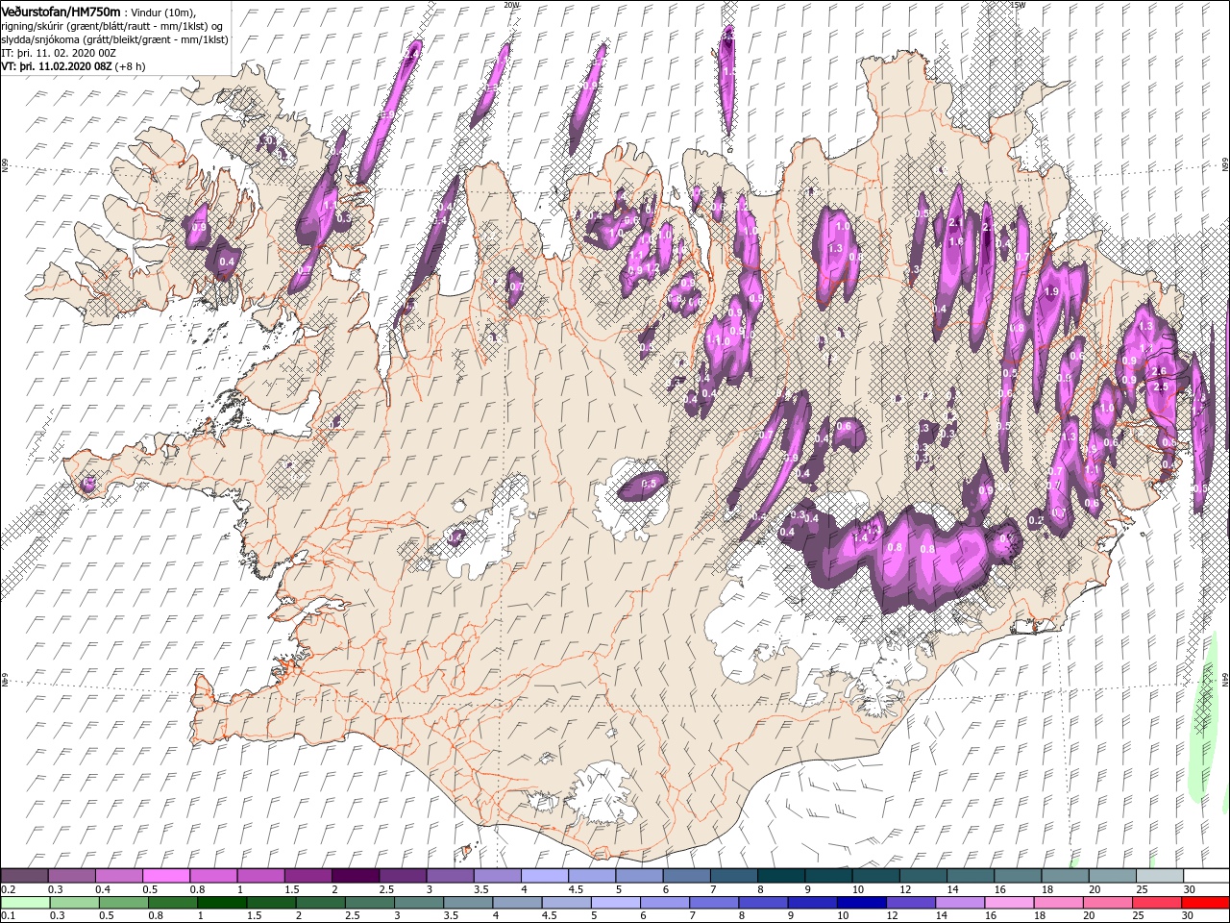This screenshot has height=923, width=1230.
Task: Click the slydda/snjókoma legend description line
Action: point(114,39)
